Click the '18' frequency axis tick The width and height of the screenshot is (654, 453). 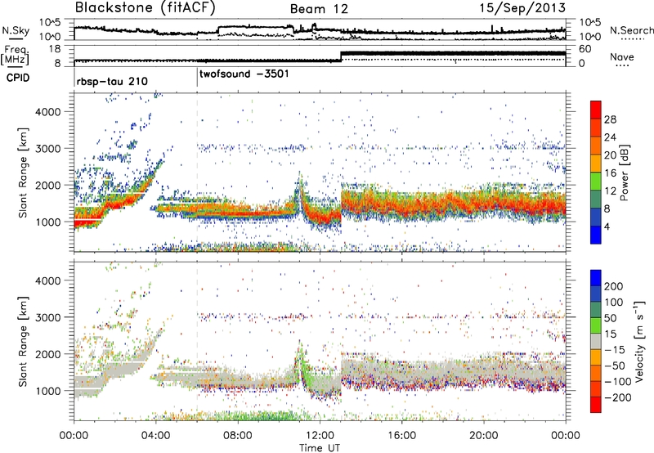[x=55, y=49]
